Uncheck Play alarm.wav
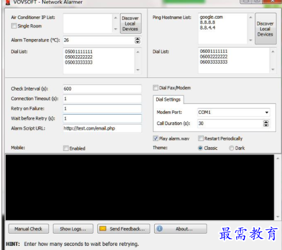 pos(156,138)
